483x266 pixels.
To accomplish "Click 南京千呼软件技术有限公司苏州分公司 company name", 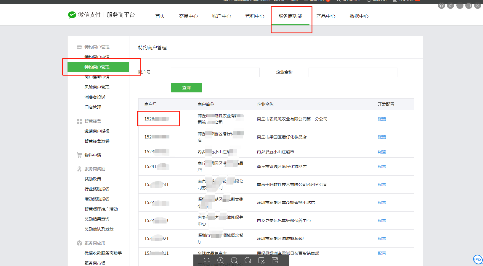I will 292,185.
